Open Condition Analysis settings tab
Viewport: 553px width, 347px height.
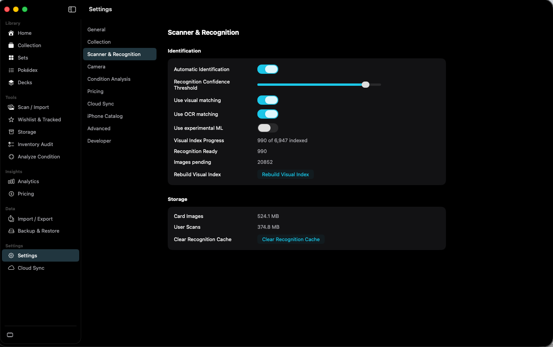(x=120, y=79)
